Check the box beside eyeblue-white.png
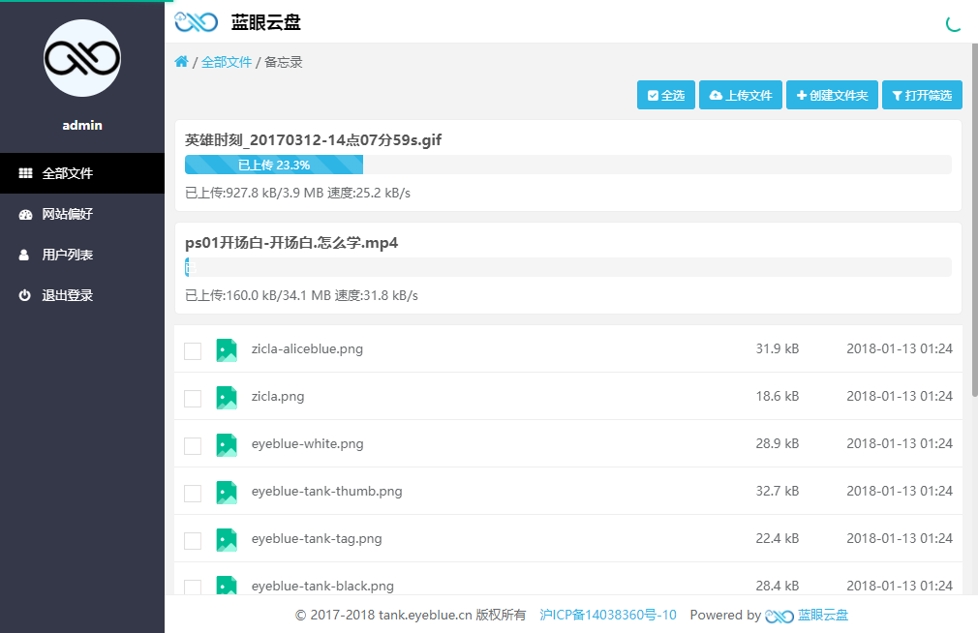This screenshot has height=633, width=978. click(193, 445)
